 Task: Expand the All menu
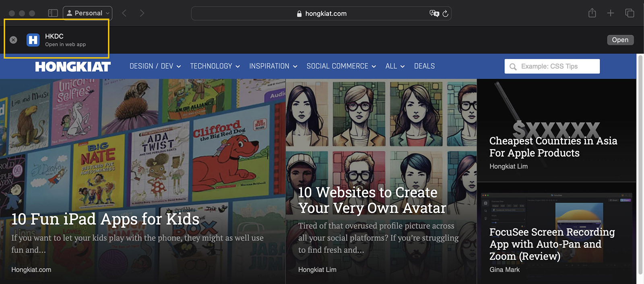(395, 66)
